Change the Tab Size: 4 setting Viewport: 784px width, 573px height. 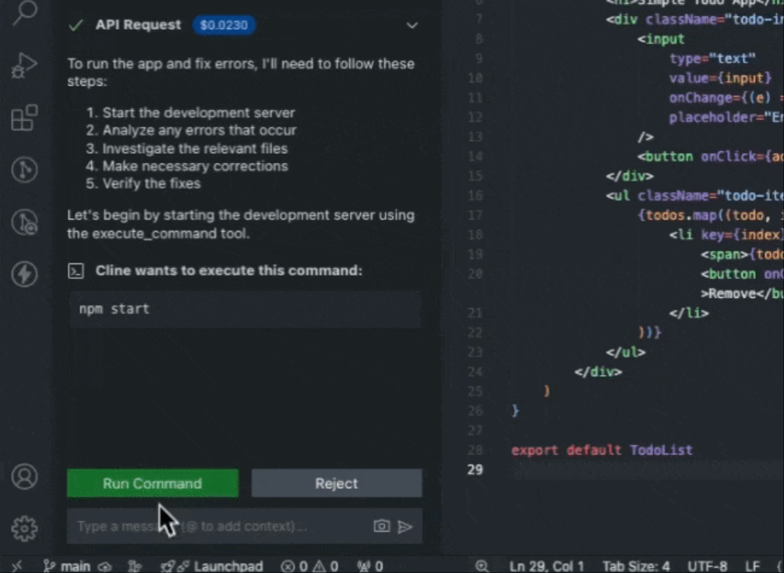pyautogui.click(x=635, y=566)
